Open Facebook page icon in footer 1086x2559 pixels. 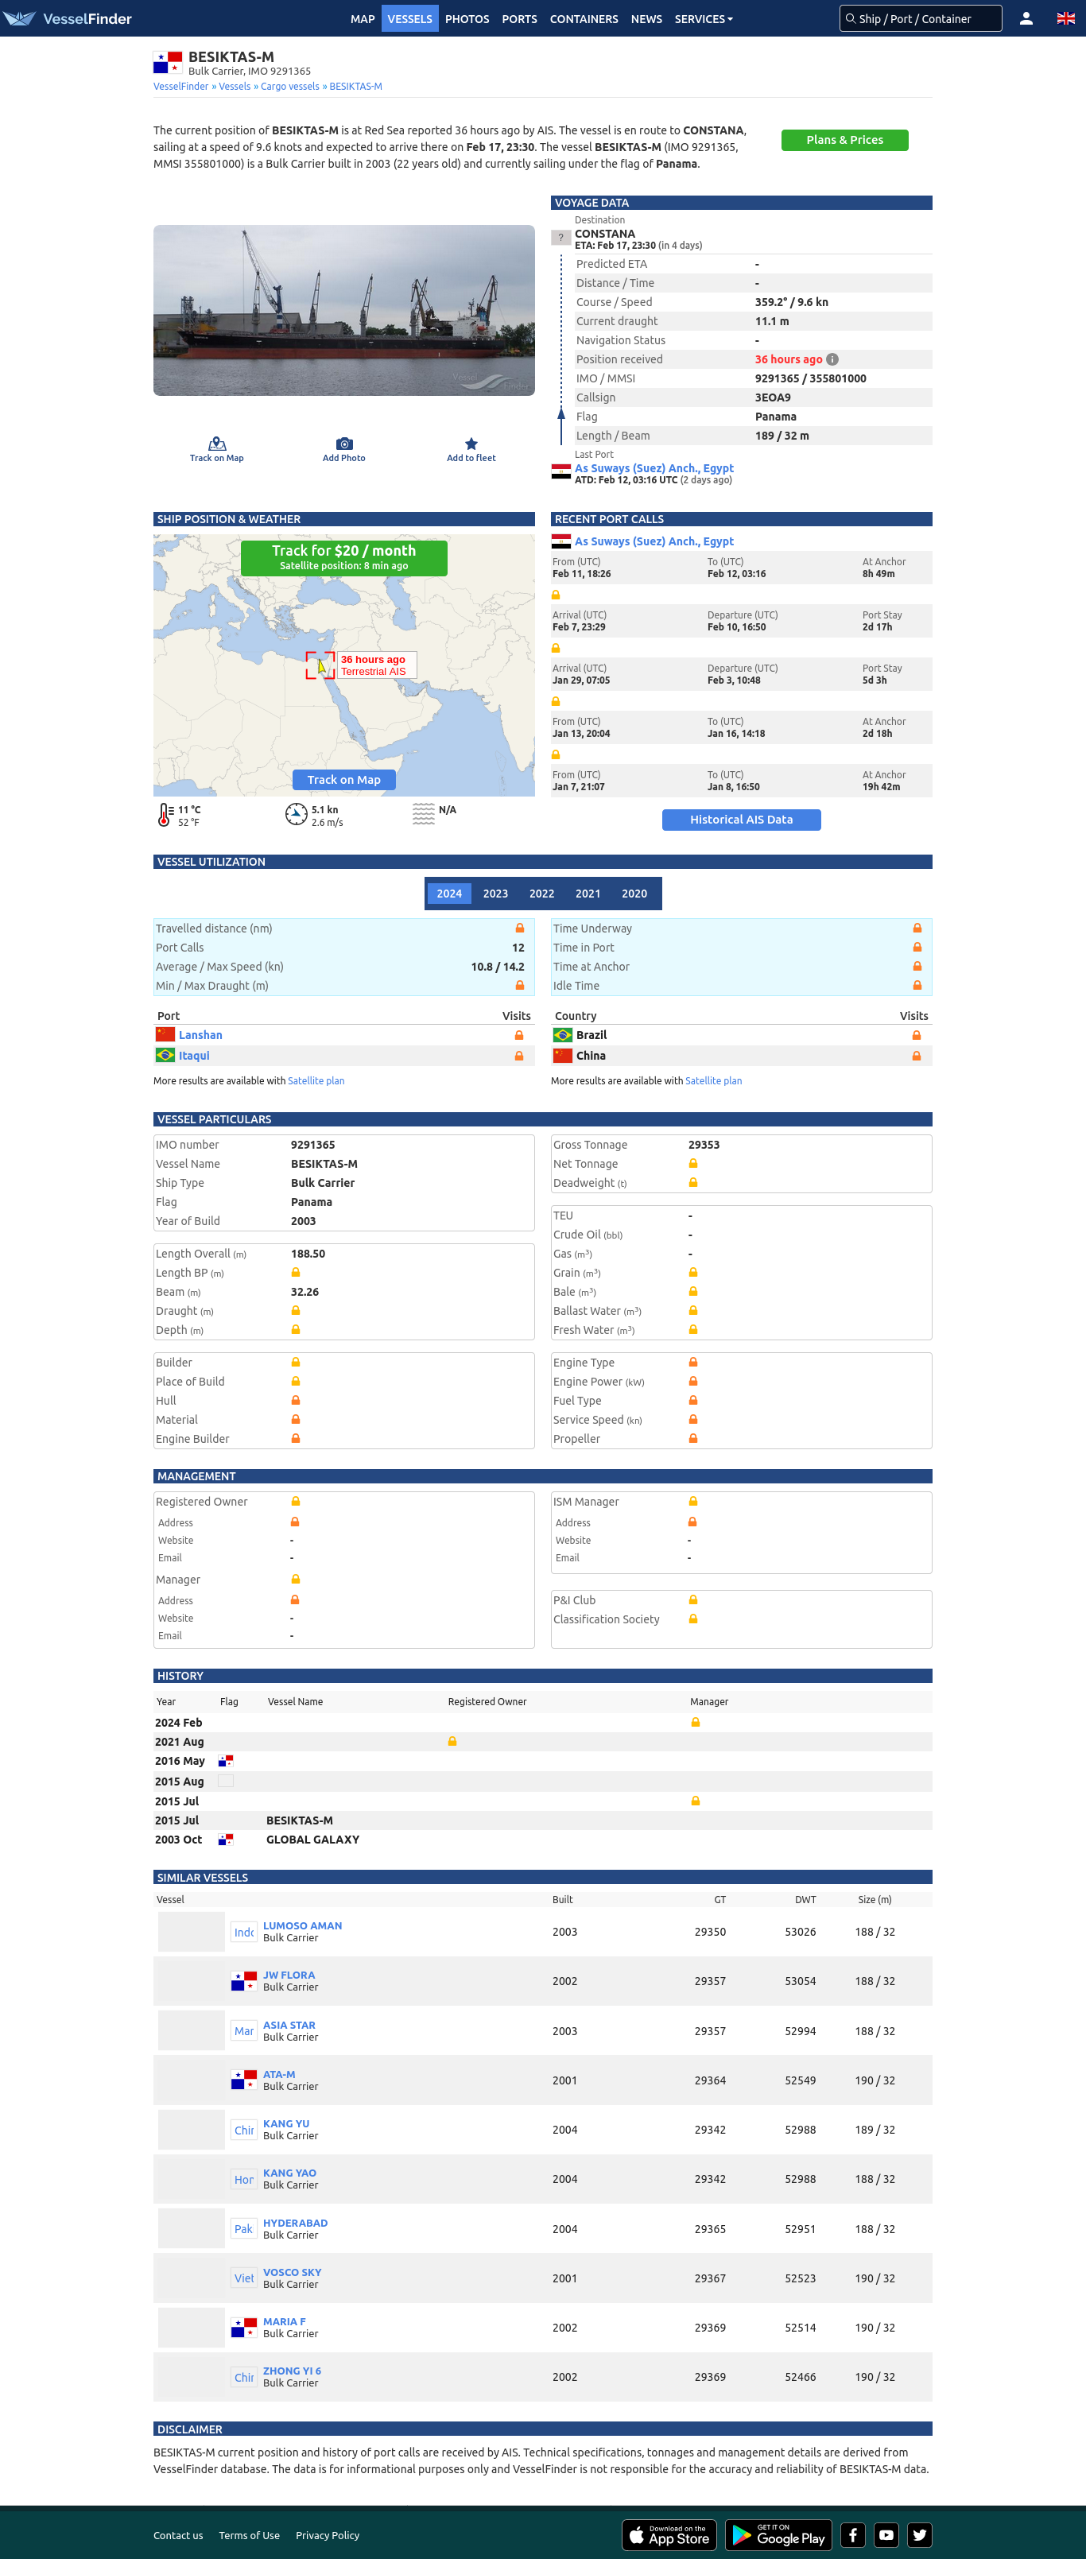854,2535
